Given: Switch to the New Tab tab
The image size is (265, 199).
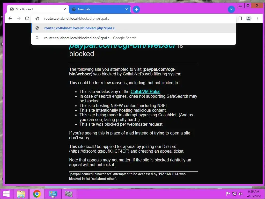Looking at the screenshot, I should point(100,9).
